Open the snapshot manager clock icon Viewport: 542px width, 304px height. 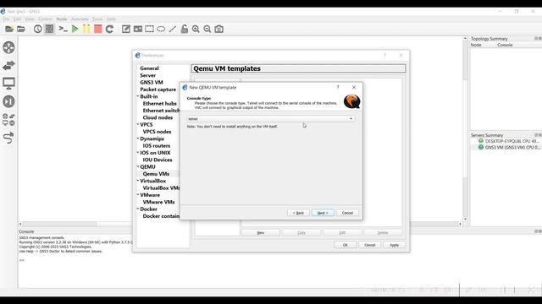37,29
